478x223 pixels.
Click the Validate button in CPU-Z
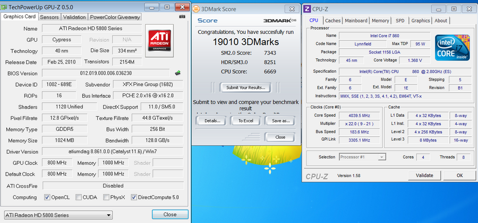425,175
